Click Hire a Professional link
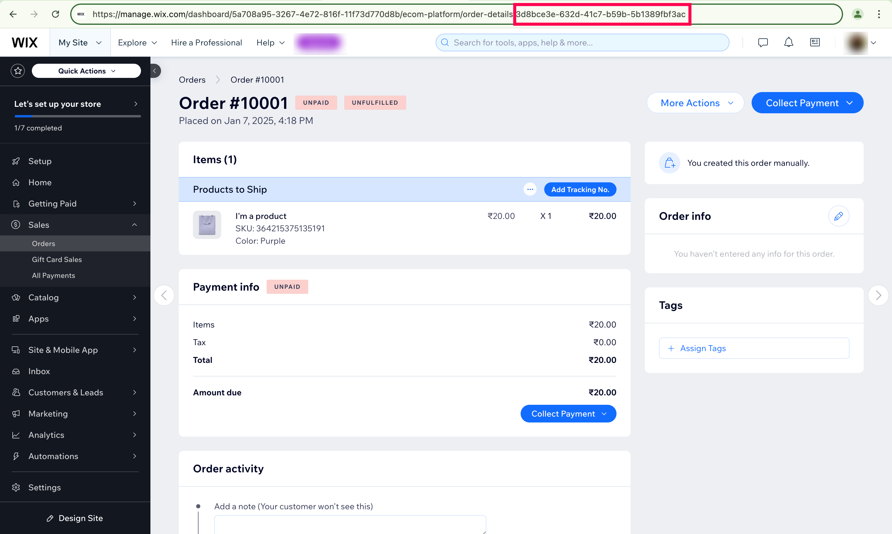 [206, 42]
